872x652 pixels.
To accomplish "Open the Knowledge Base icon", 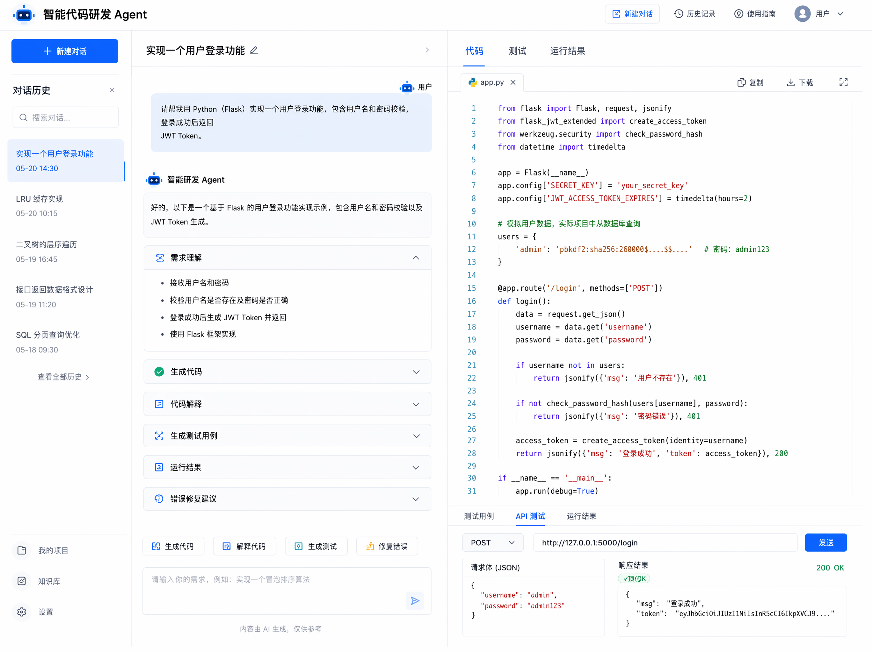I will 22,581.
